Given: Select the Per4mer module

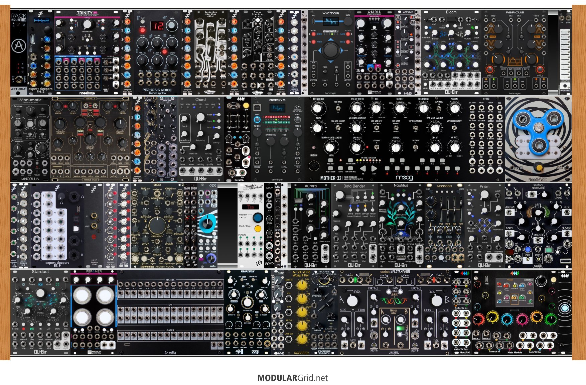Looking at the screenshot, I should click(94, 312).
